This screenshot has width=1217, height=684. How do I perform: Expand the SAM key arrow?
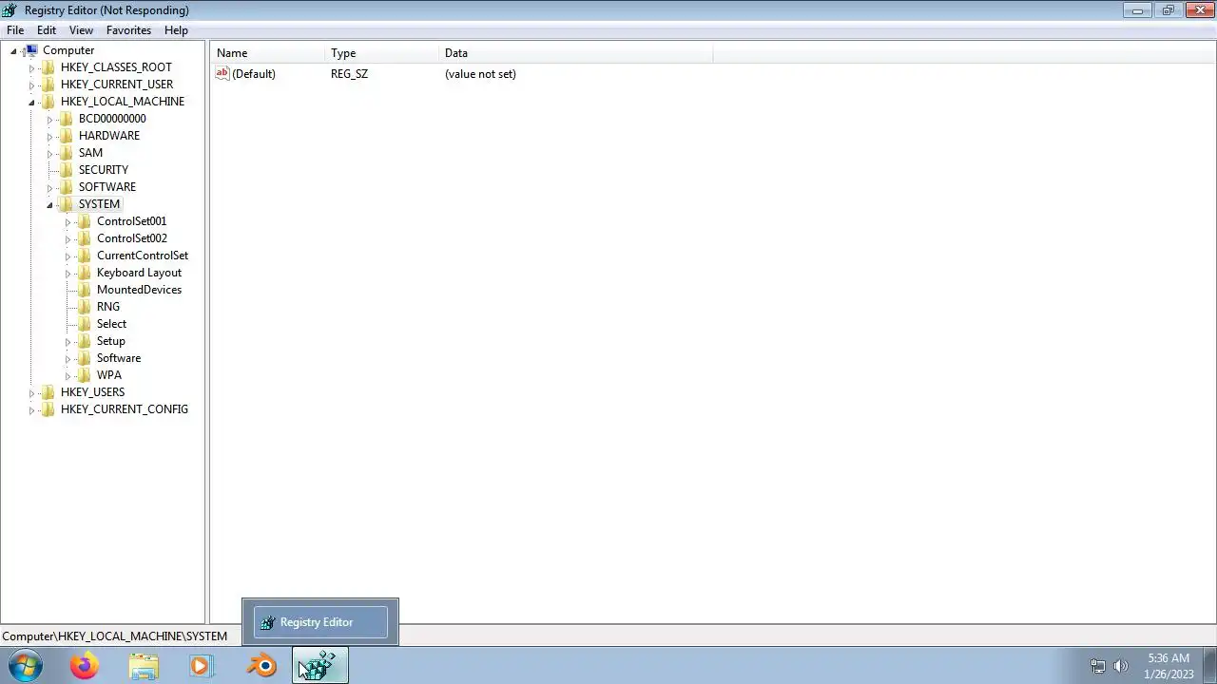[x=49, y=154]
